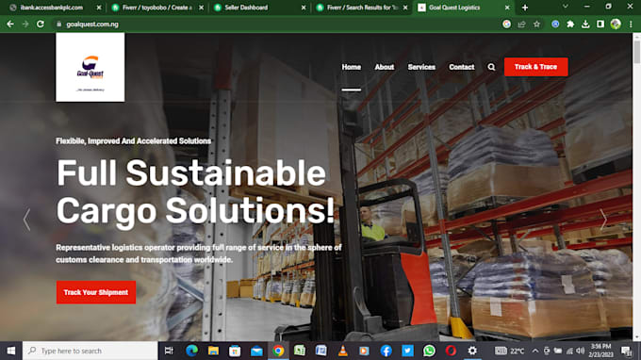This screenshot has height=360, width=641.
Task: Bookmark this page with star icon
Action: 536,25
